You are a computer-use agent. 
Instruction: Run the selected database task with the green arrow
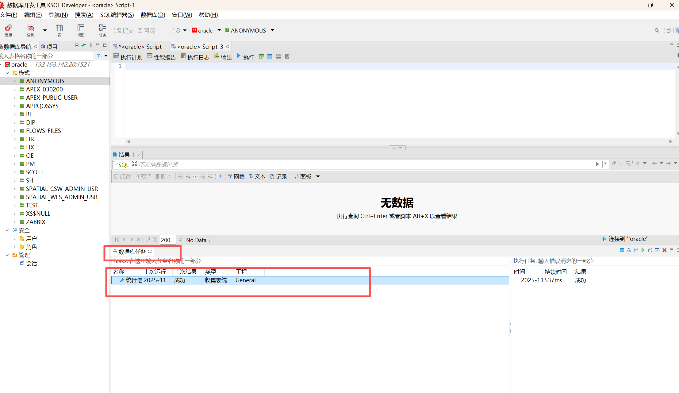643,250
